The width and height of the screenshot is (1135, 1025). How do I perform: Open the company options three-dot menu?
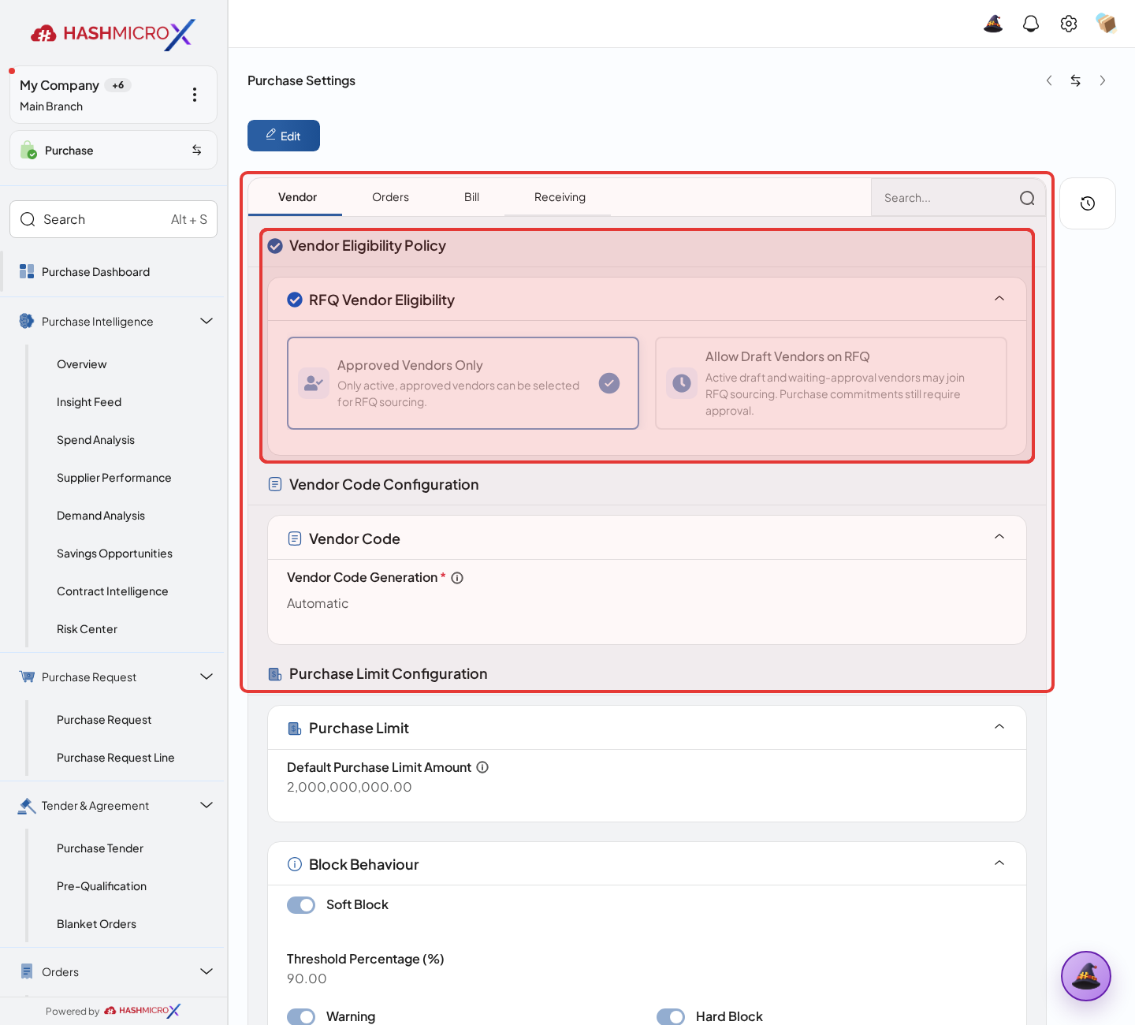click(x=195, y=95)
